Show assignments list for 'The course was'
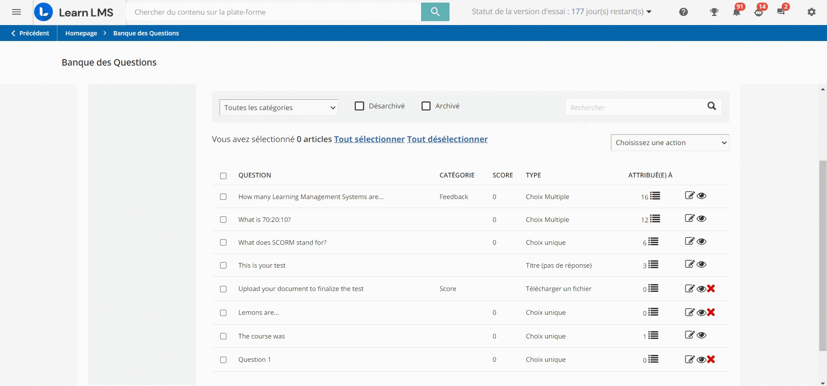The width and height of the screenshot is (827, 386). [x=653, y=335]
